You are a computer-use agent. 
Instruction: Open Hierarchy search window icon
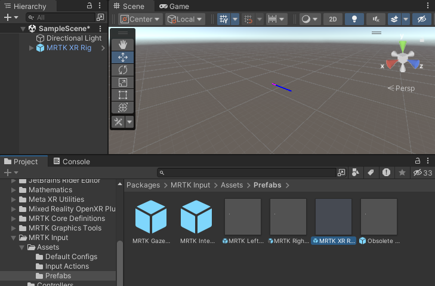[100, 17]
